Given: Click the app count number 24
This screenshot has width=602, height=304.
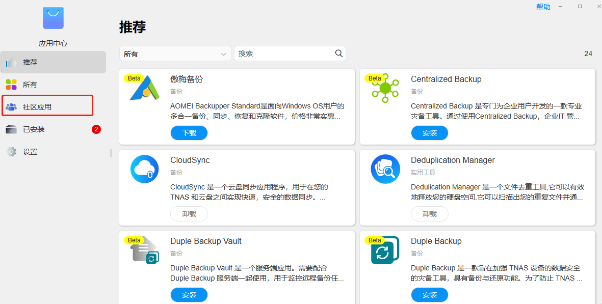Looking at the screenshot, I should (x=588, y=53).
